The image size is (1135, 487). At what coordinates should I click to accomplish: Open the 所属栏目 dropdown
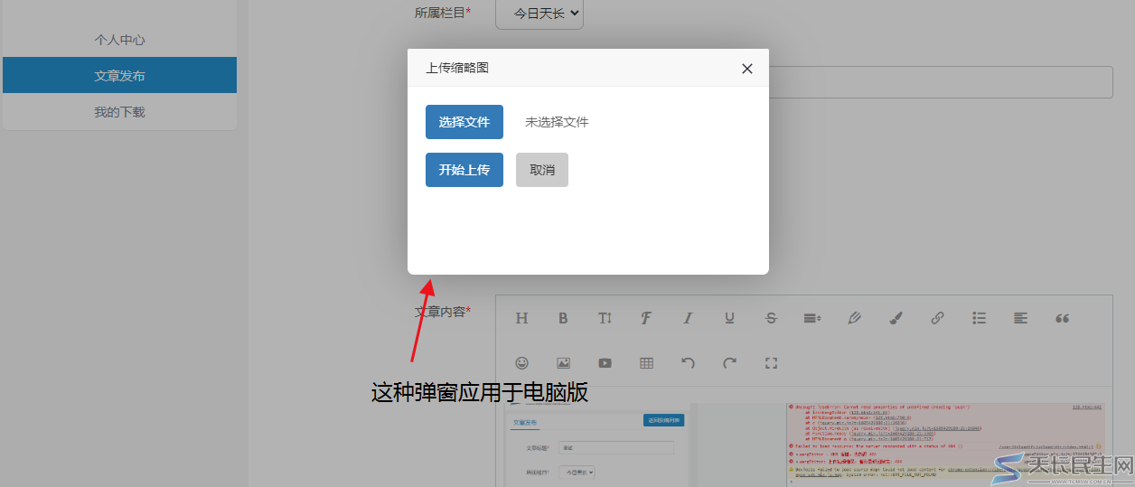[x=539, y=14]
